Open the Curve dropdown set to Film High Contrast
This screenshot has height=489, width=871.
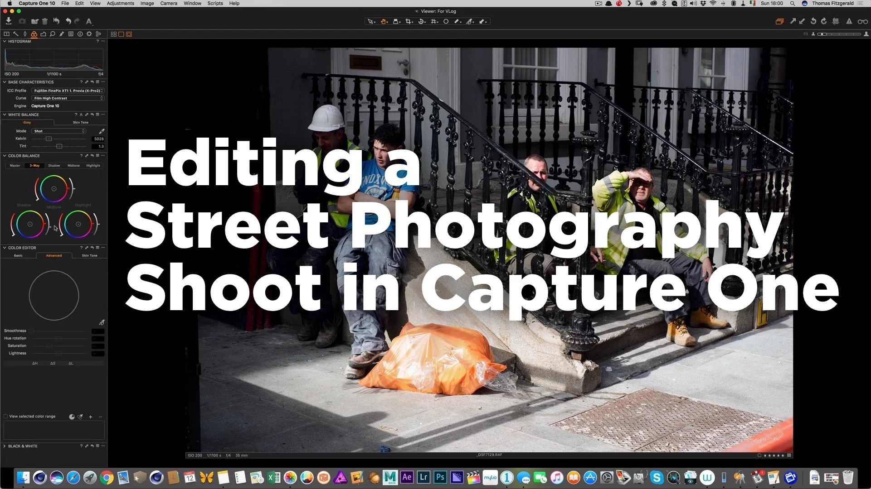tap(68, 98)
